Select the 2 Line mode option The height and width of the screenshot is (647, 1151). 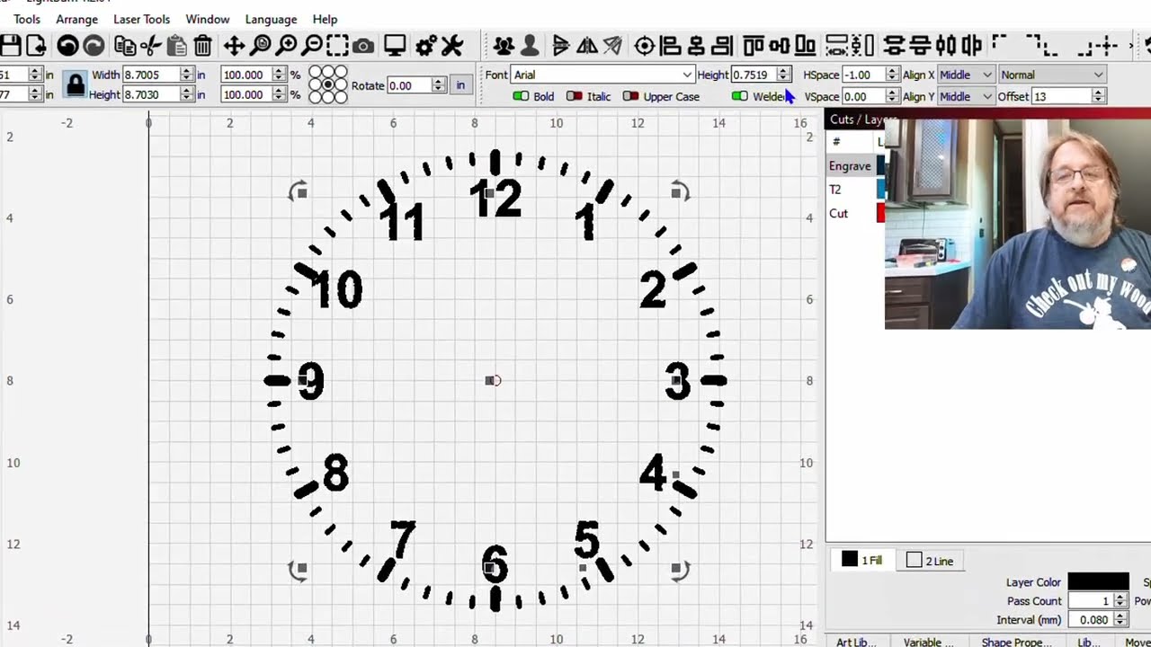click(x=930, y=561)
